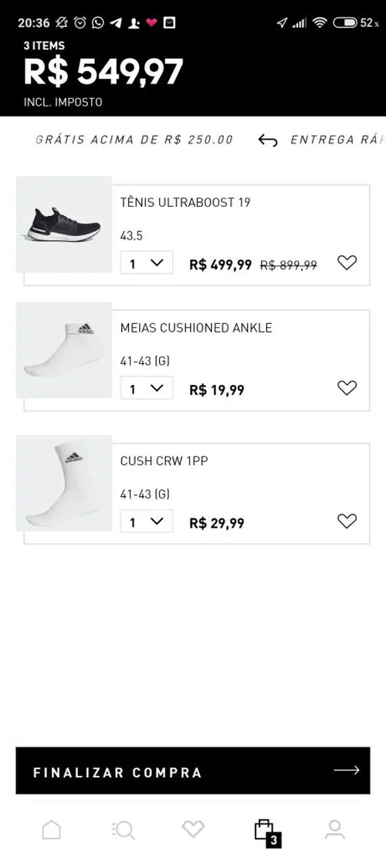Open the search tab icon
Image resolution: width=386 pixels, height=857 pixels.
coord(123,830)
